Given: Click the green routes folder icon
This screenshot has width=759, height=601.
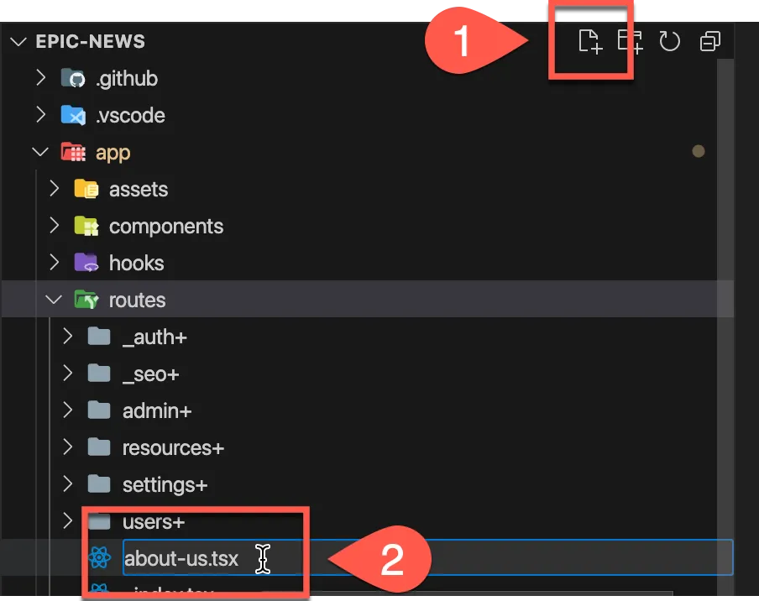Looking at the screenshot, I should click(x=86, y=300).
